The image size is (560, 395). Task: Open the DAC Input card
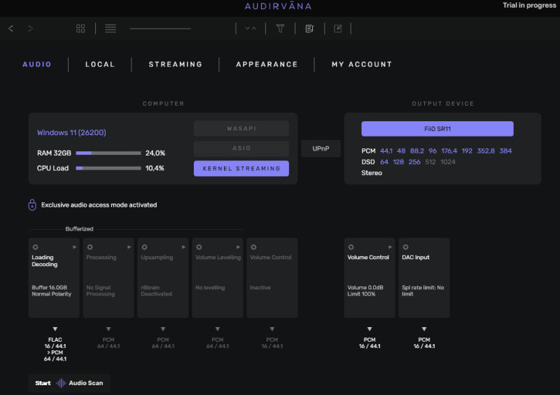pos(424,278)
